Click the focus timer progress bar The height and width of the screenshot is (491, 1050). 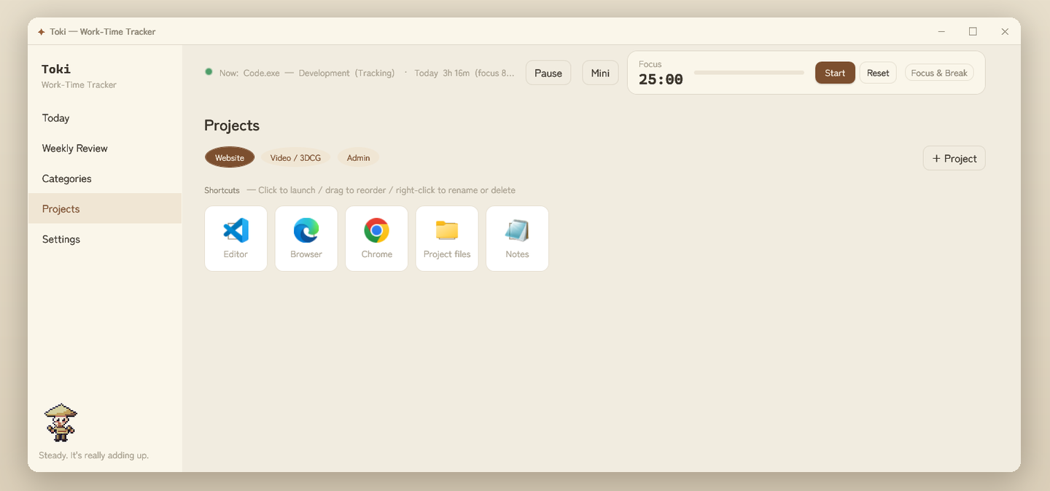coord(749,73)
